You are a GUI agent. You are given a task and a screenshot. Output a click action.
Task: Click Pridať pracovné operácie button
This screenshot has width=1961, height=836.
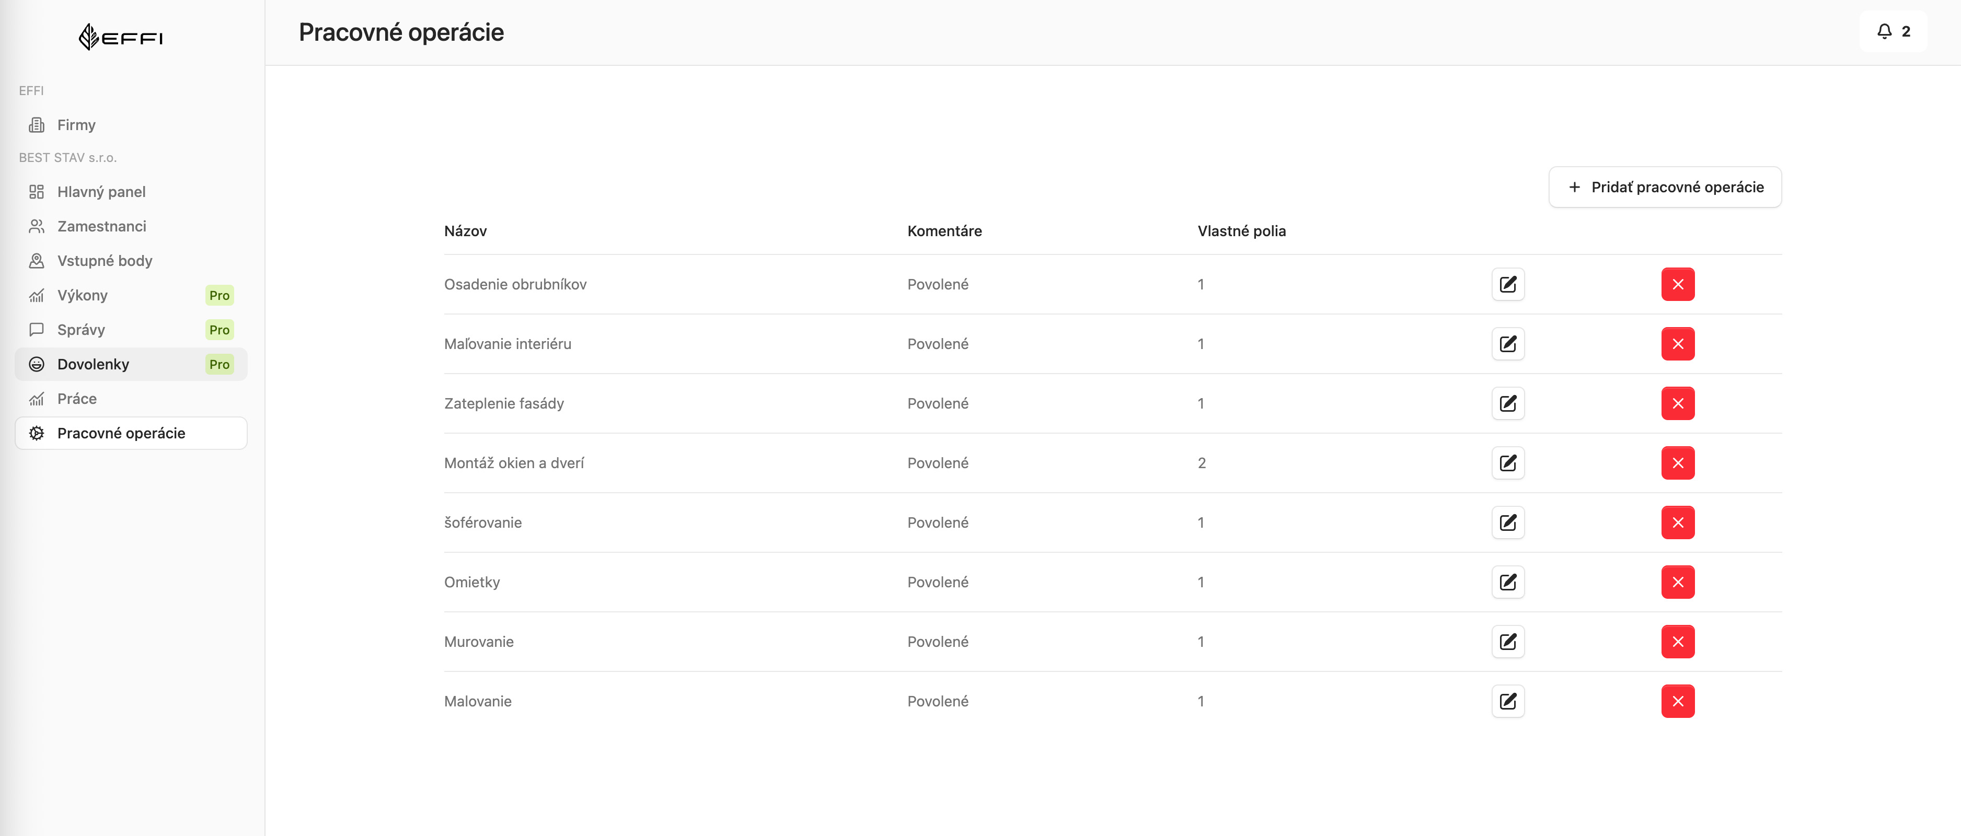[x=1664, y=187]
